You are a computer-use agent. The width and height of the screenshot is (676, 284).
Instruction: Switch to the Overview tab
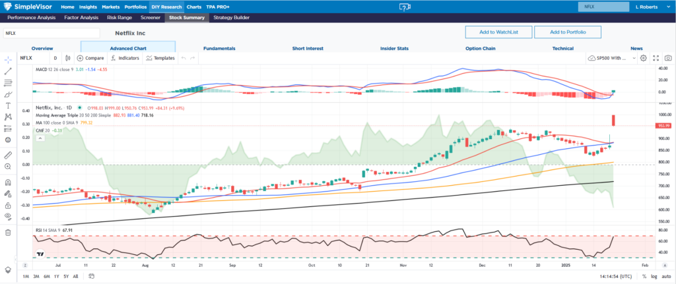42,49
